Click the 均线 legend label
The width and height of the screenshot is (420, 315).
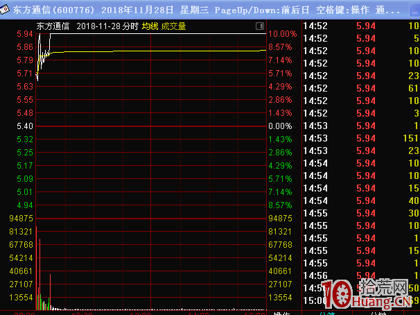[x=150, y=26]
